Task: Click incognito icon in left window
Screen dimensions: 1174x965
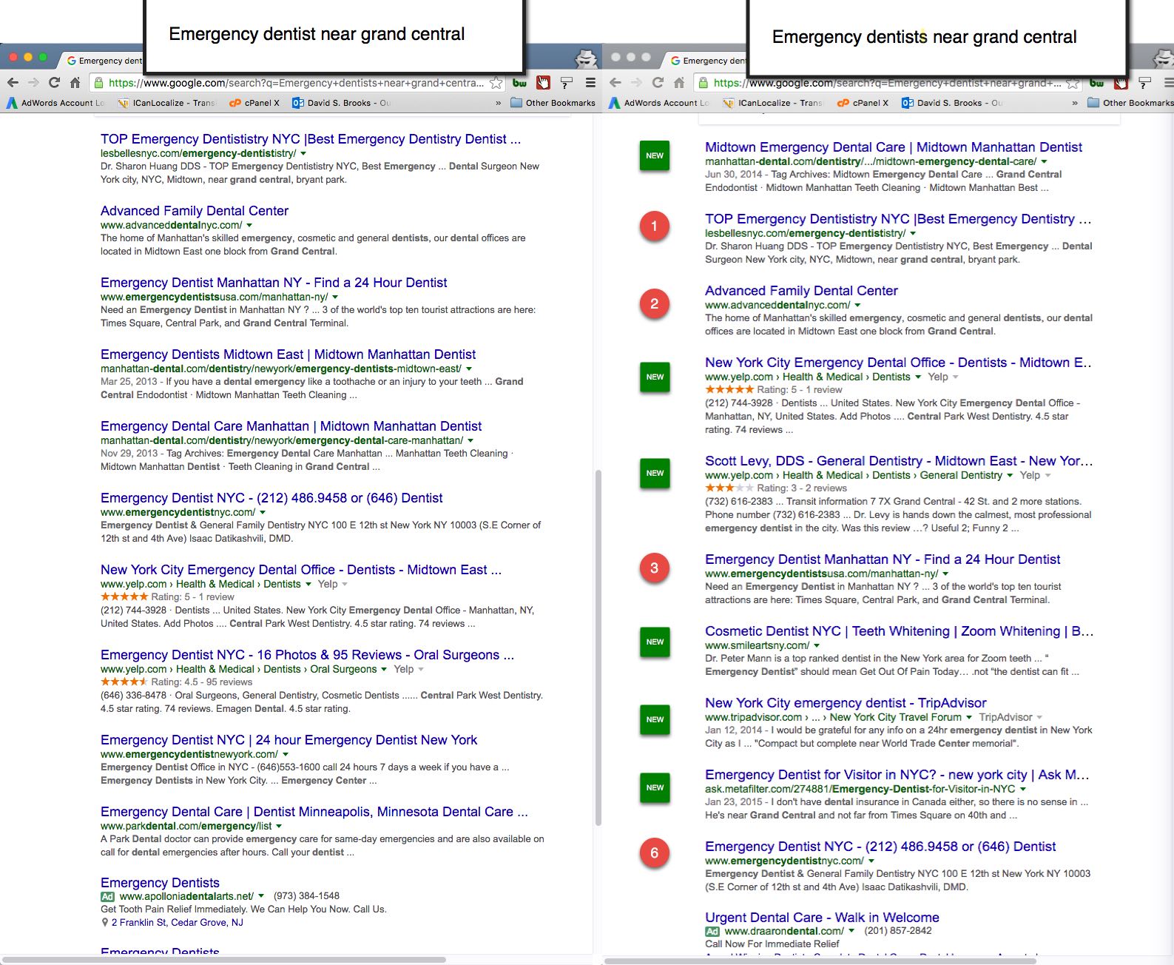Action: pos(586,58)
